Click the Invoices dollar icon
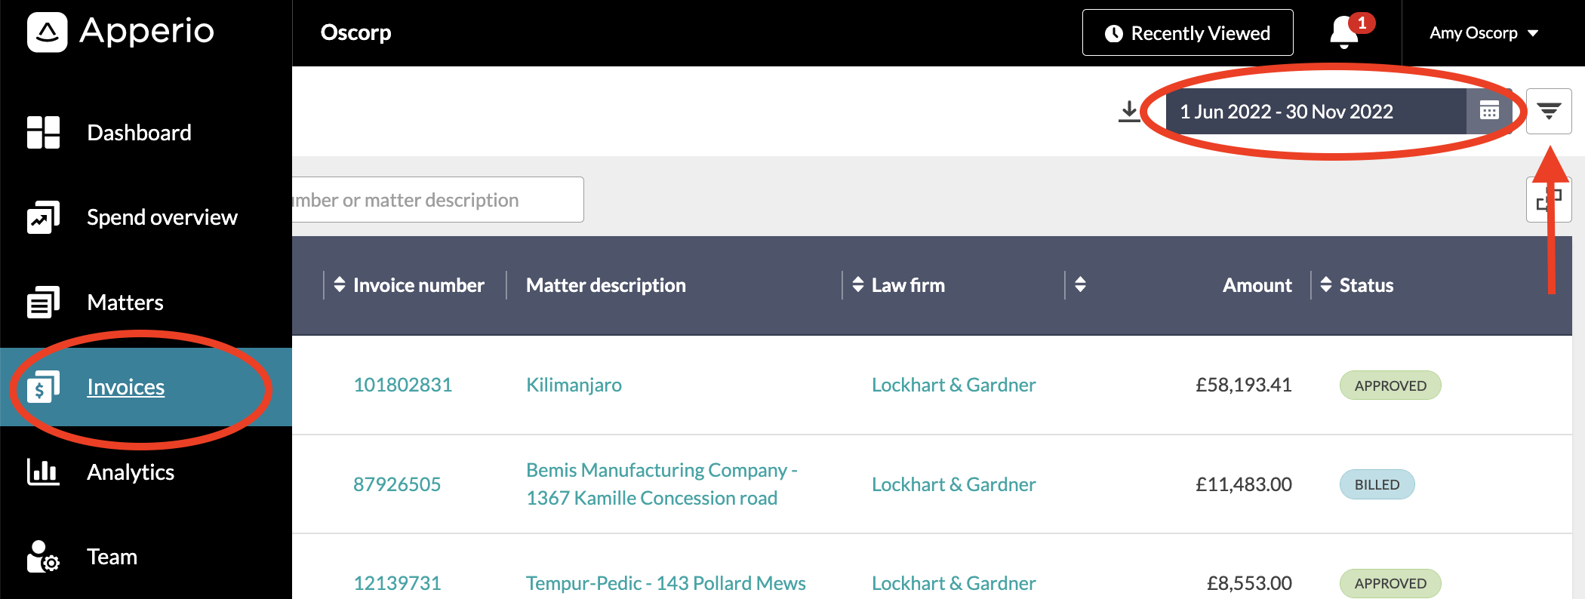The width and height of the screenshot is (1585, 599). pyautogui.click(x=43, y=387)
